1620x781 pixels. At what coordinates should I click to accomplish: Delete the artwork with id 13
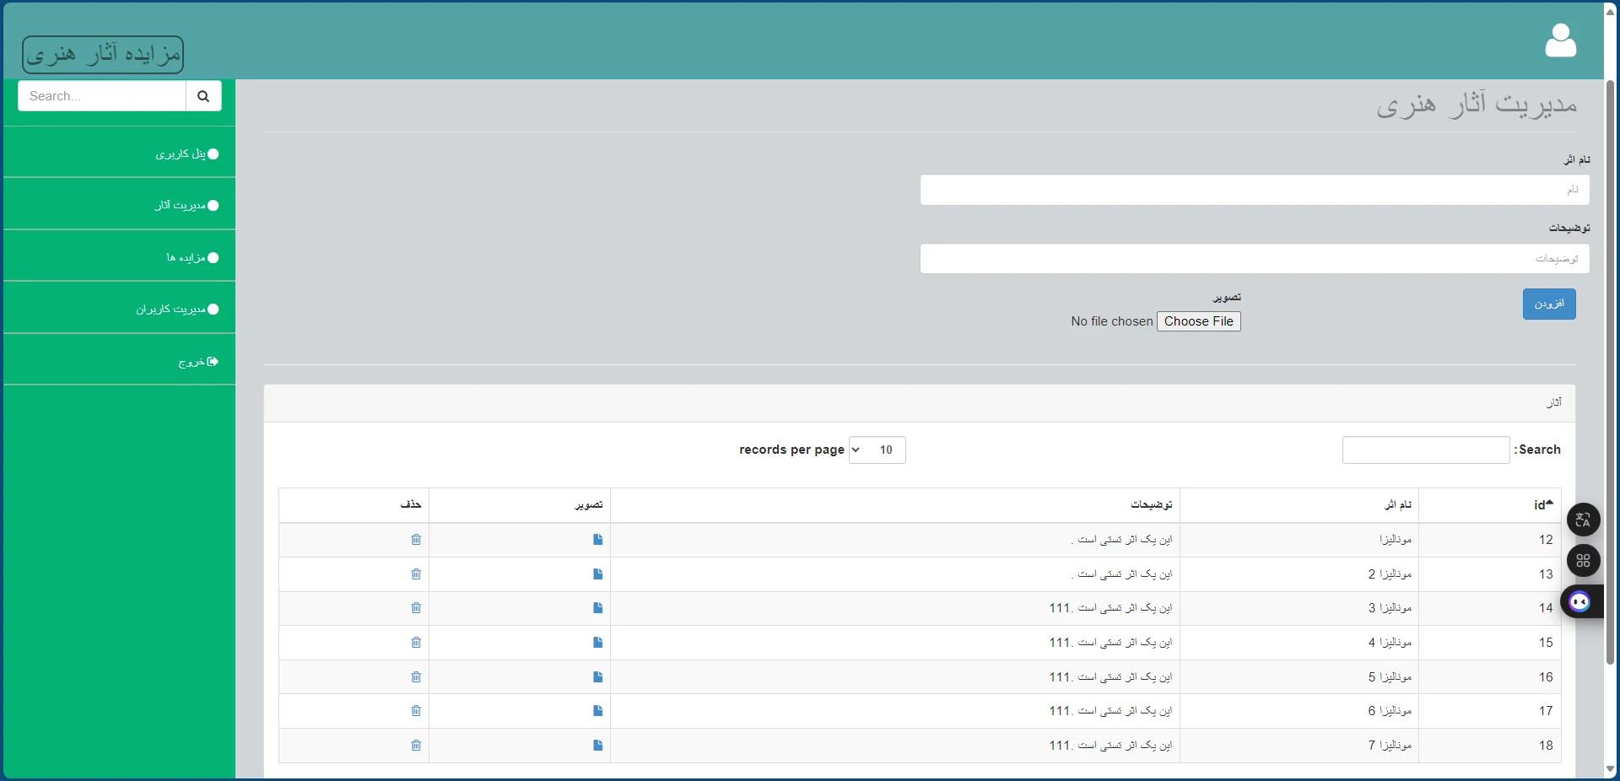[x=416, y=574]
